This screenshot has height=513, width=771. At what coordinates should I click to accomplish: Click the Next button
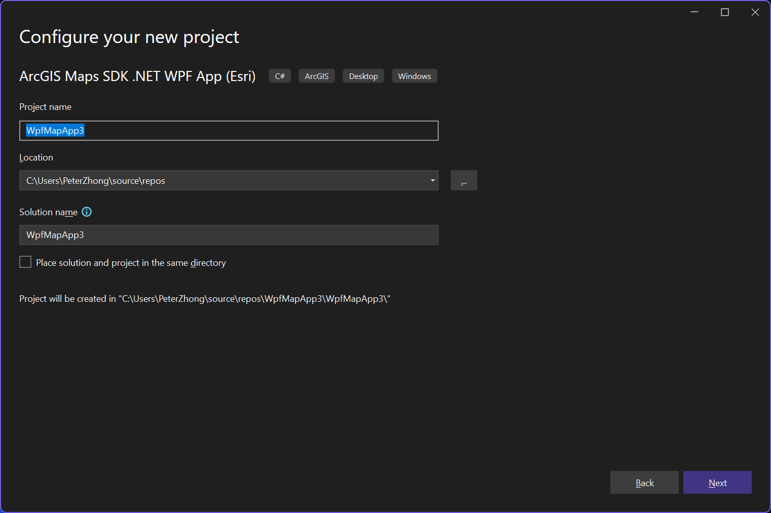[x=717, y=483]
